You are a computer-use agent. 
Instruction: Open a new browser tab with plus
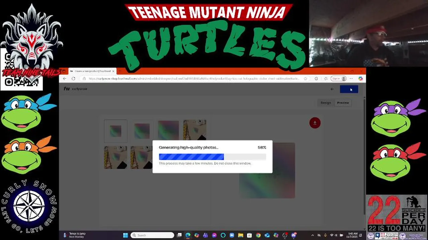(120, 71)
